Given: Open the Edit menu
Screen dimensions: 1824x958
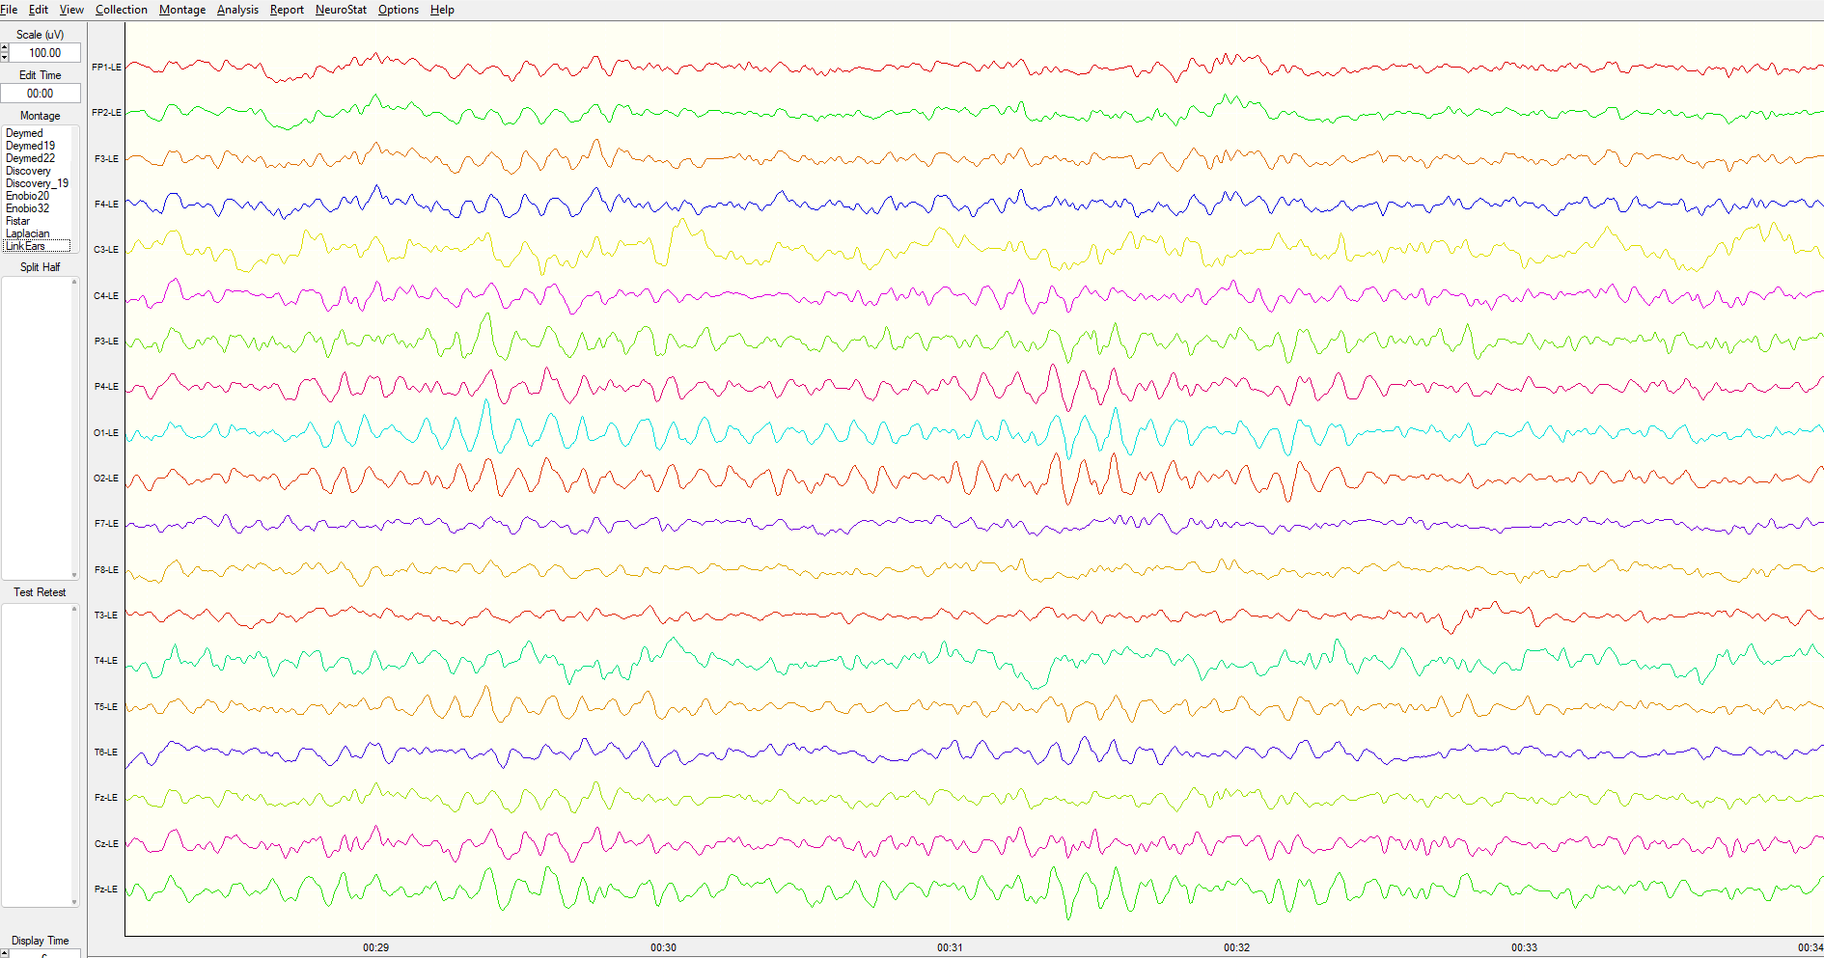Looking at the screenshot, I should (38, 9).
